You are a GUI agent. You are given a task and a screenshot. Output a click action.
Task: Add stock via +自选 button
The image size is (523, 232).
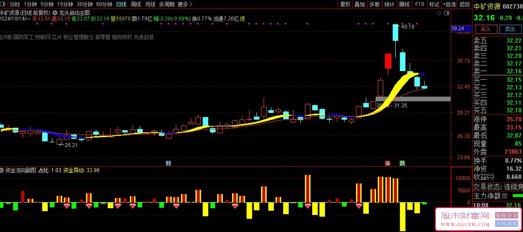point(449,4)
